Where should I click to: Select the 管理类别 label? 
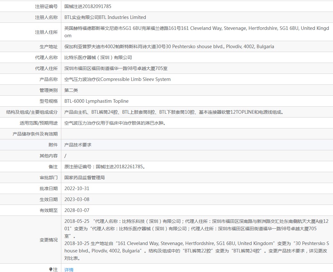click(x=48, y=90)
